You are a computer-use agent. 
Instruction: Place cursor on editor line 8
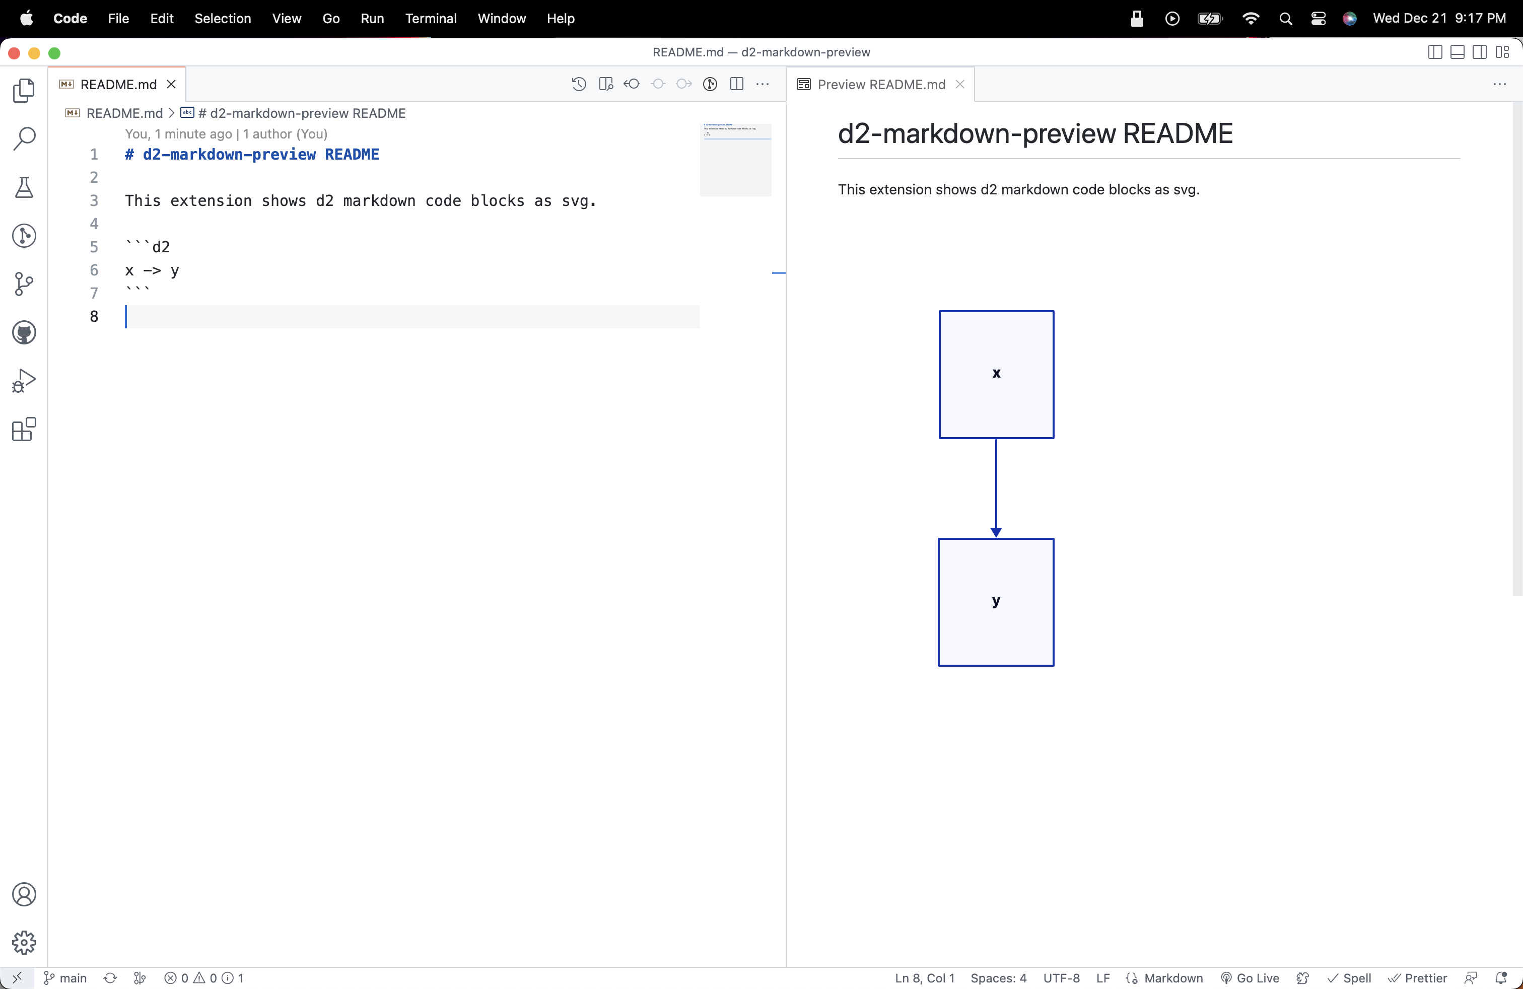pyautogui.click(x=412, y=317)
